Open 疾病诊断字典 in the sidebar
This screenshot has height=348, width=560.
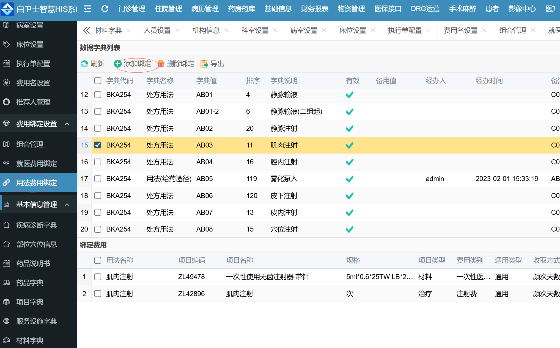pyautogui.click(x=36, y=225)
